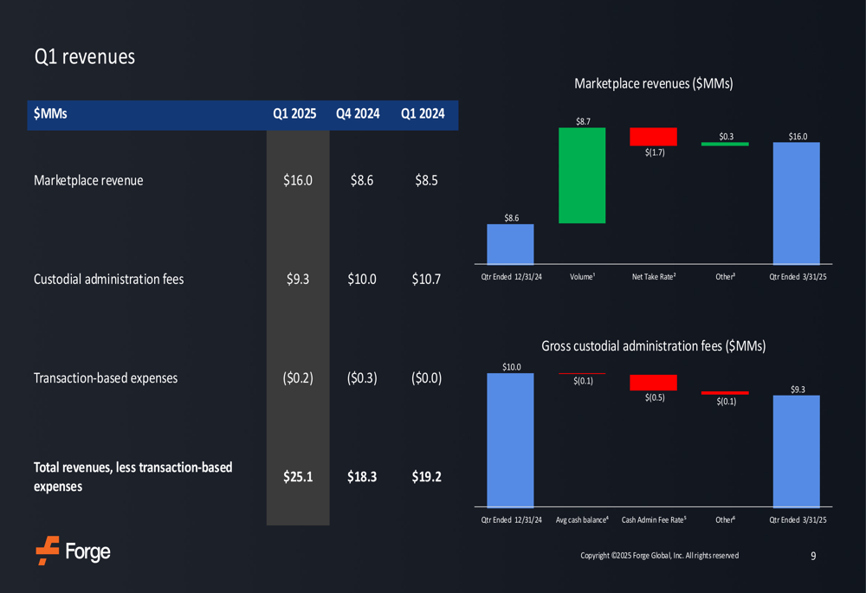866x593 pixels.
Task: Click the green Volume bar labeled $8.7
Action: point(582,176)
